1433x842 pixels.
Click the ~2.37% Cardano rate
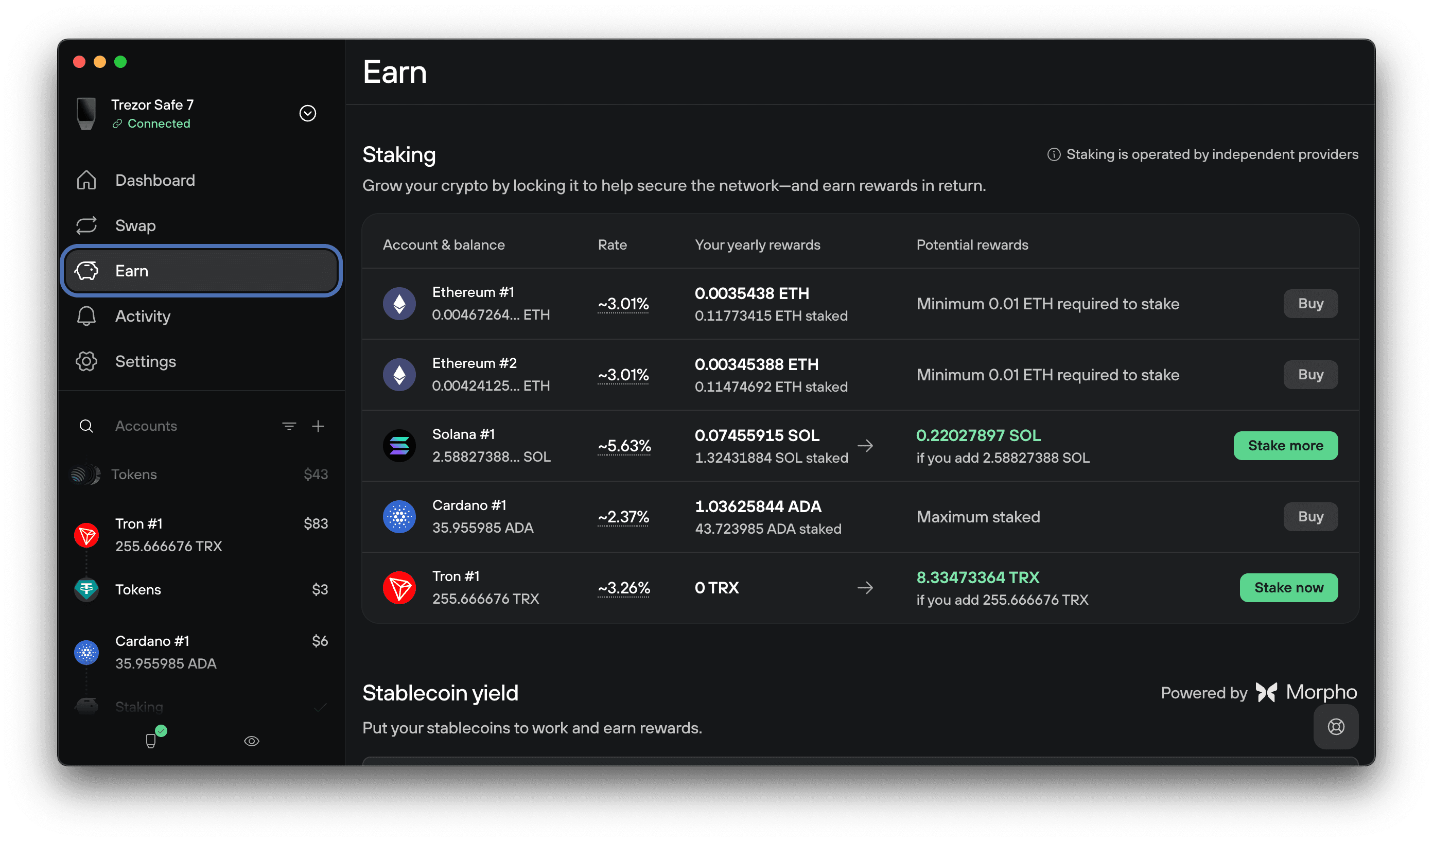coord(623,517)
